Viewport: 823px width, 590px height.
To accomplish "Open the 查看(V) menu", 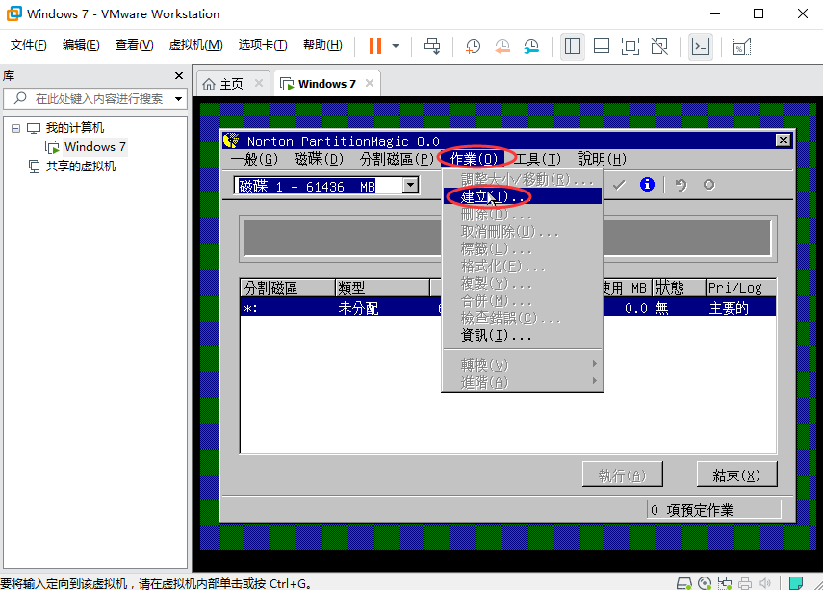I will click(x=135, y=45).
